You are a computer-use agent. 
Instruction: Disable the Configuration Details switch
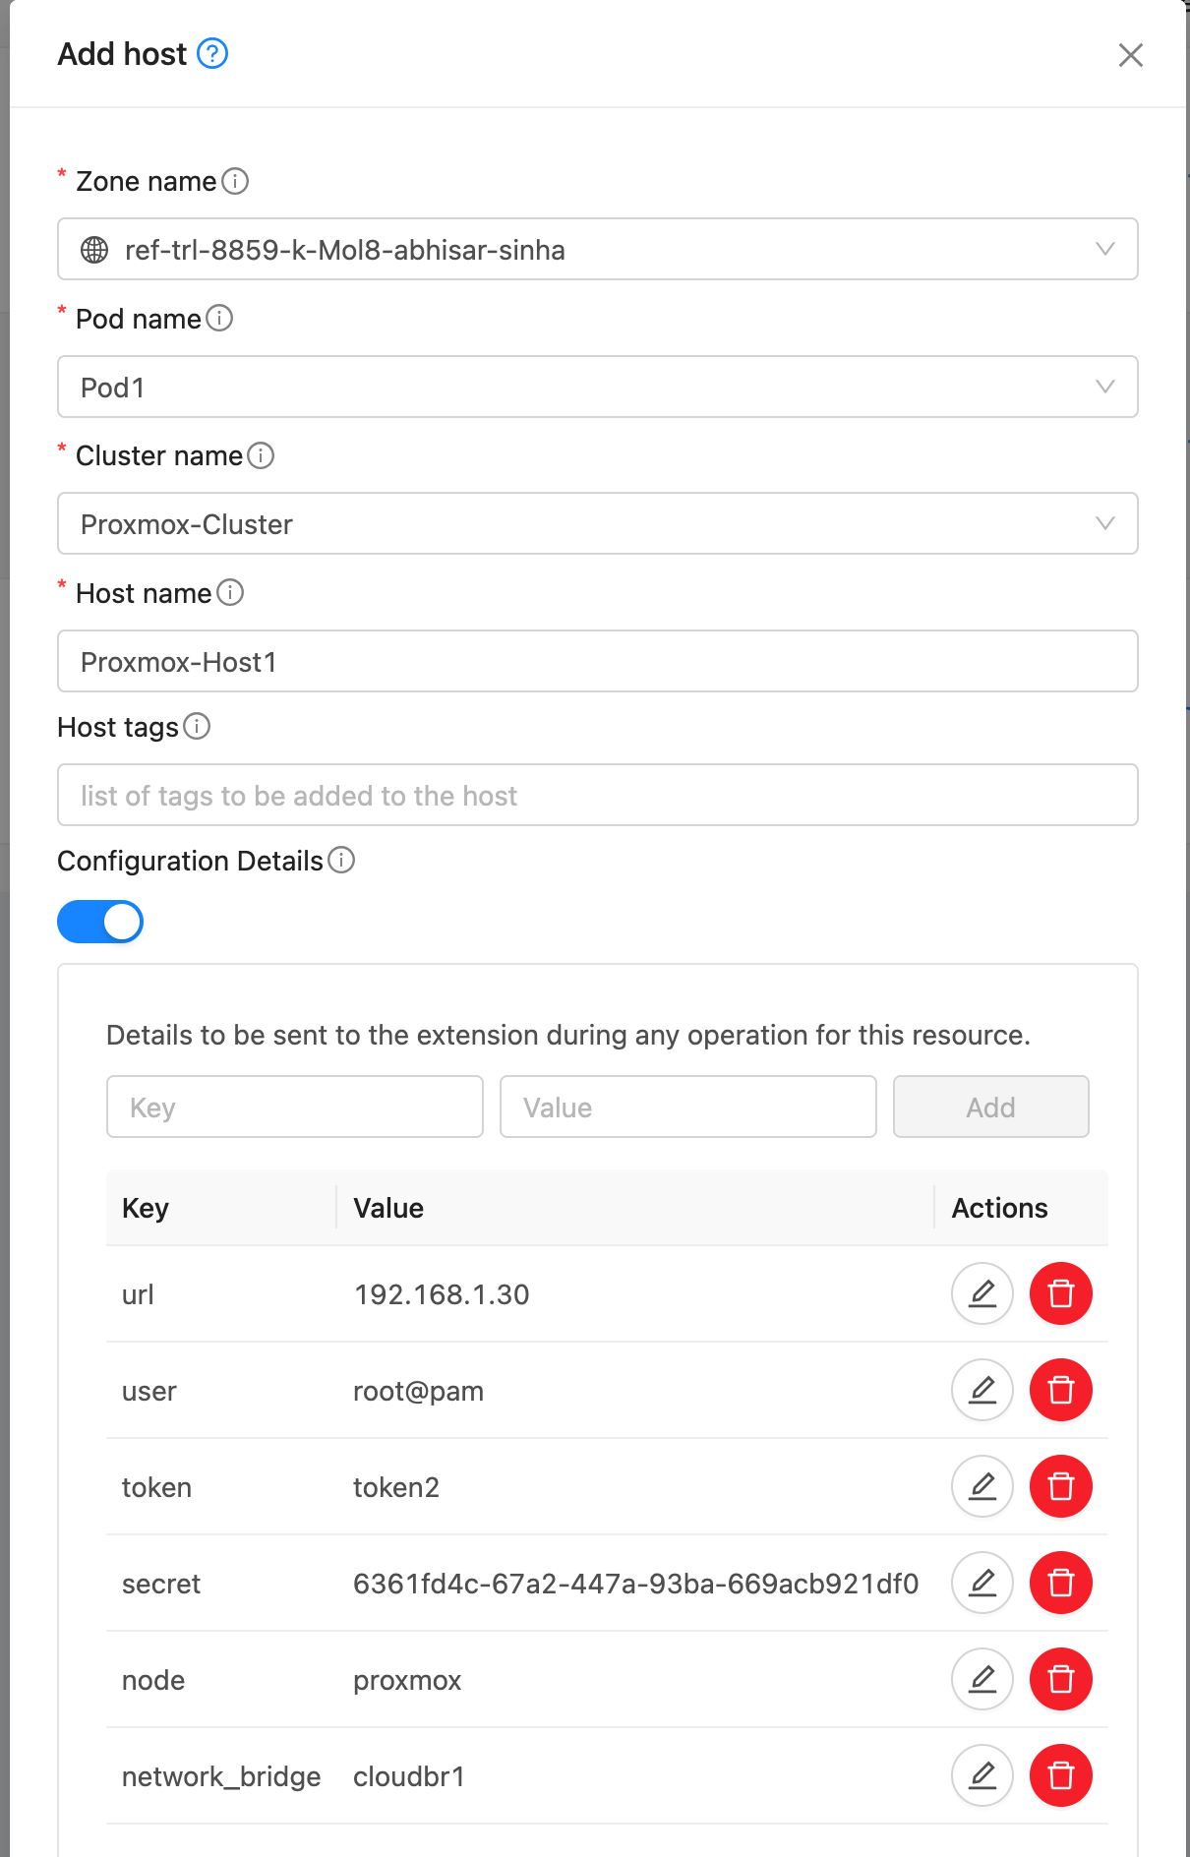pos(100,922)
